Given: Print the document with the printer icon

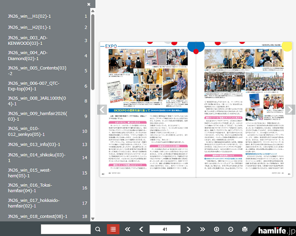Looking at the screenshot, I should click(245, 229).
